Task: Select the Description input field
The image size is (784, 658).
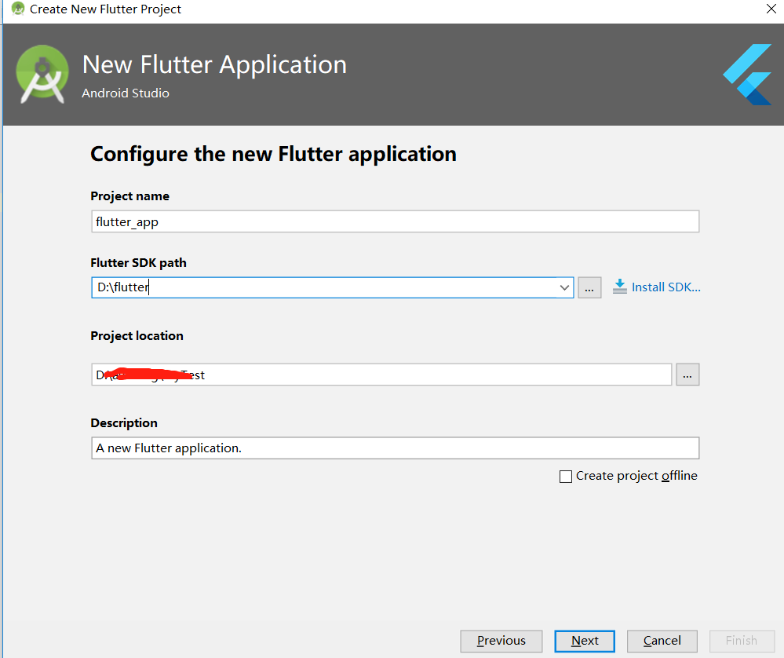Action: (395, 448)
